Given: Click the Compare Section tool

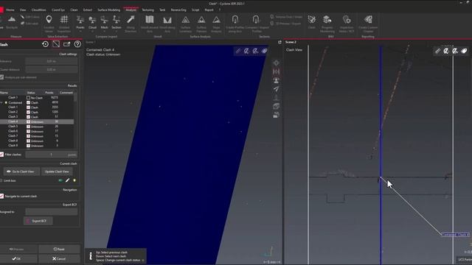Looking at the screenshot, I should click(x=117, y=21).
